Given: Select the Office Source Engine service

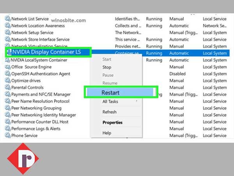Looking at the screenshot, I should pos(31,67).
